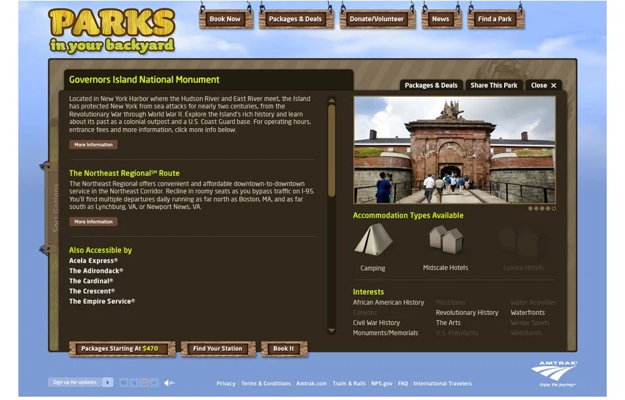Click More Information under Northeast Regional Route
Screen dimensions: 625x400
(93, 222)
